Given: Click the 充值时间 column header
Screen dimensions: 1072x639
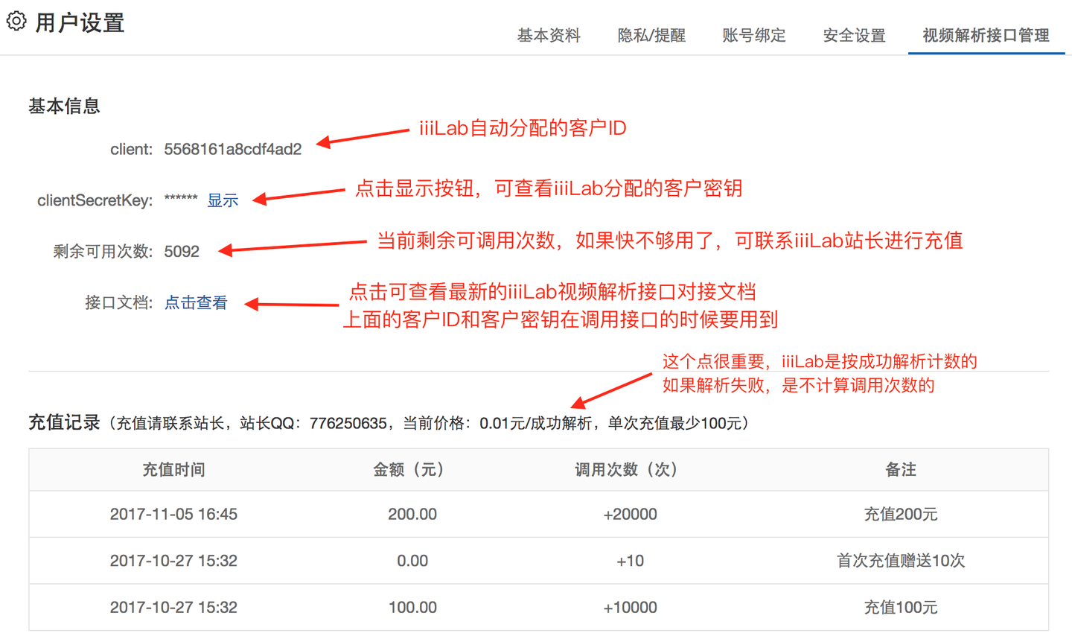Looking at the screenshot, I should pos(173,469).
